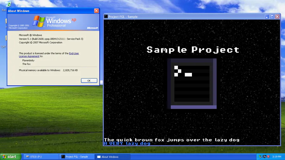
Task: Close the About Windows dialog
Action: coord(96,11)
